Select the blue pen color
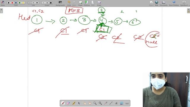The image size is (190, 107). pyautogui.click(x=16, y=3)
